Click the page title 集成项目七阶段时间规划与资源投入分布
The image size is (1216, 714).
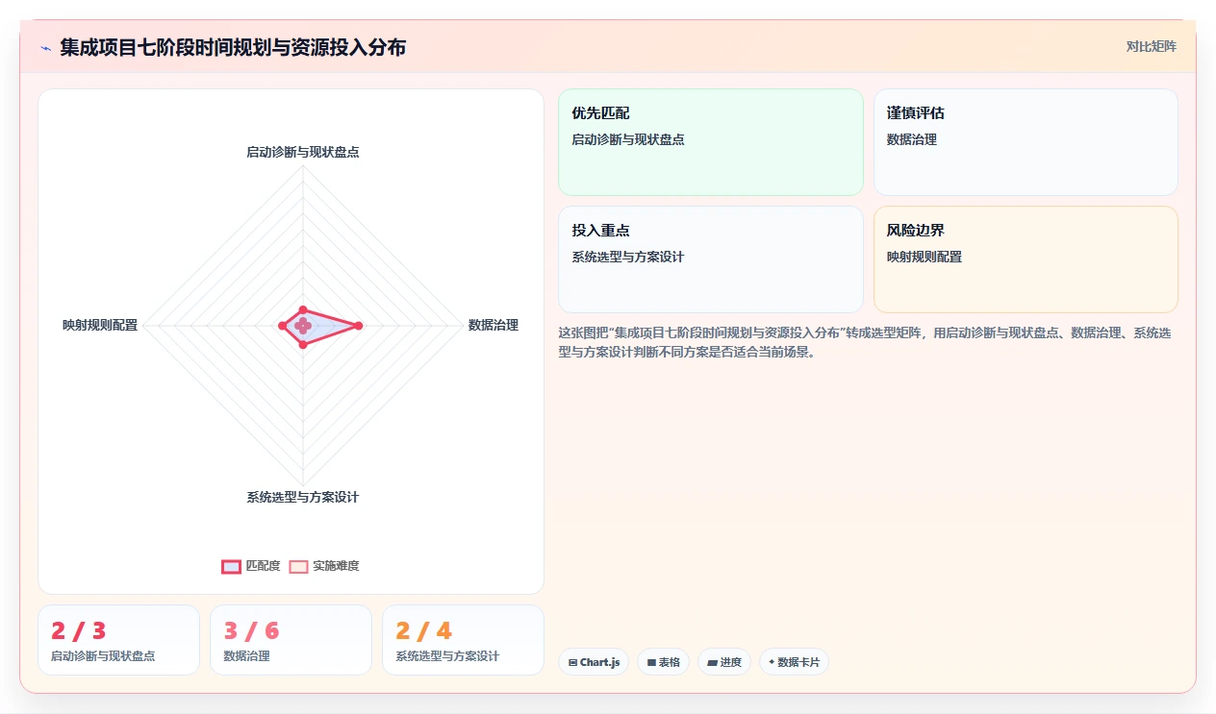click(233, 47)
